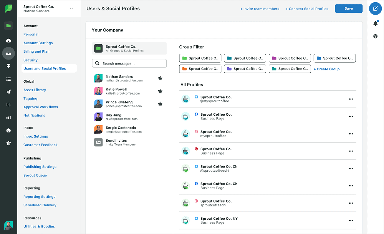
Task: Click the Twitter icon for @mysproutcoffee
Action: pyautogui.click(x=196, y=97)
